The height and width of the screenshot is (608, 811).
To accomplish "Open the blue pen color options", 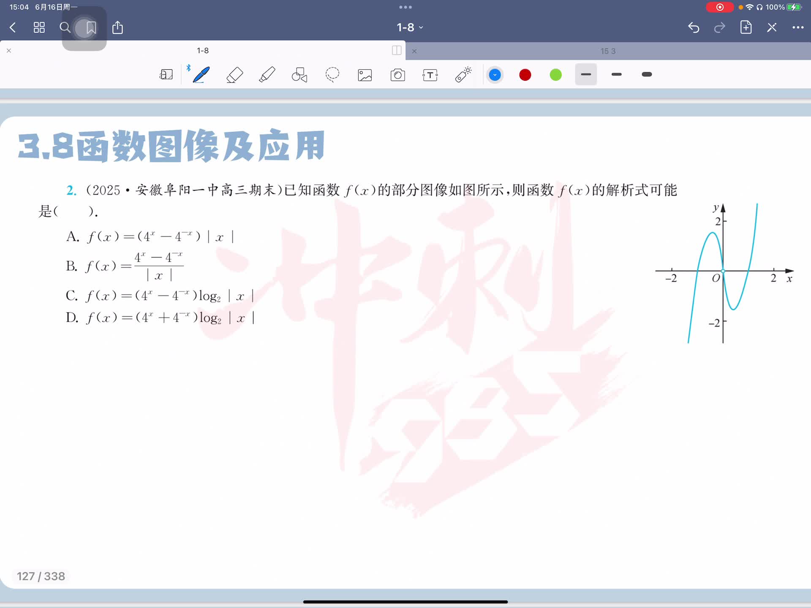I will click(495, 75).
